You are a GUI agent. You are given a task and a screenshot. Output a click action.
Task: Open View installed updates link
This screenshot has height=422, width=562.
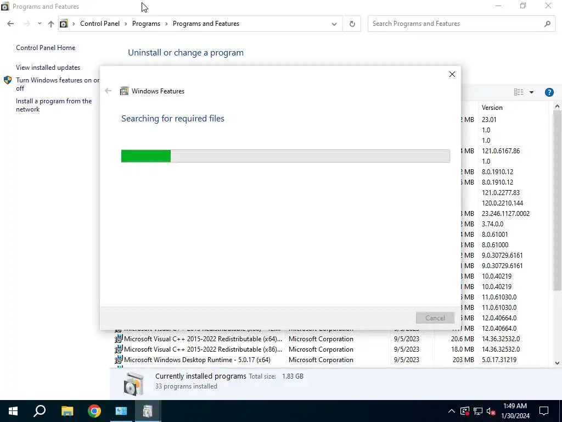coord(48,68)
